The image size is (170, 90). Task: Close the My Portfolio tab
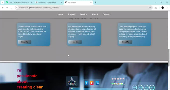pos(91,2)
